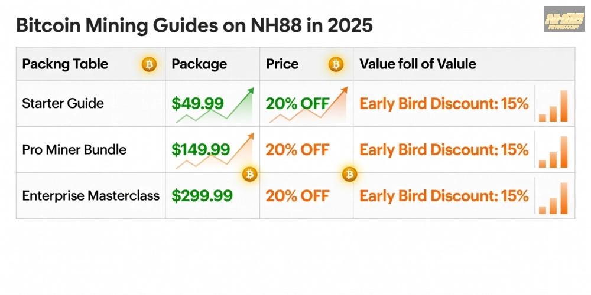This screenshot has height=295, width=591.
Task: Click the bitcoin icon in the Packng Table header
Action: coord(149,64)
